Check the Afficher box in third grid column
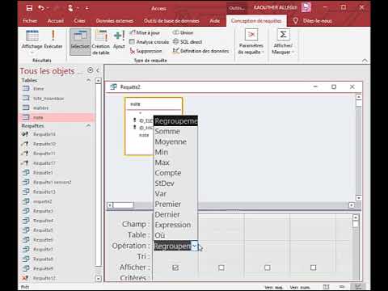 (268, 268)
